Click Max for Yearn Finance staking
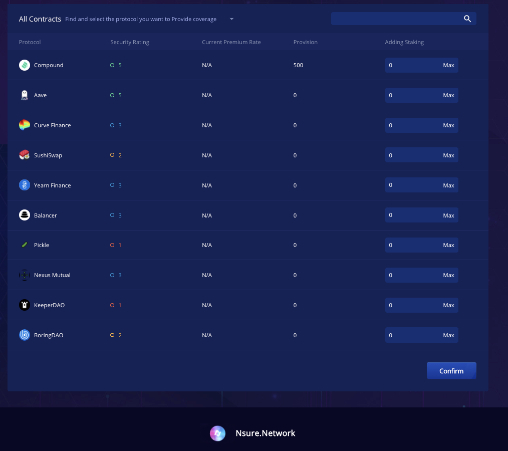The width and height of the screenshot is (508, 451). [448, 185]
